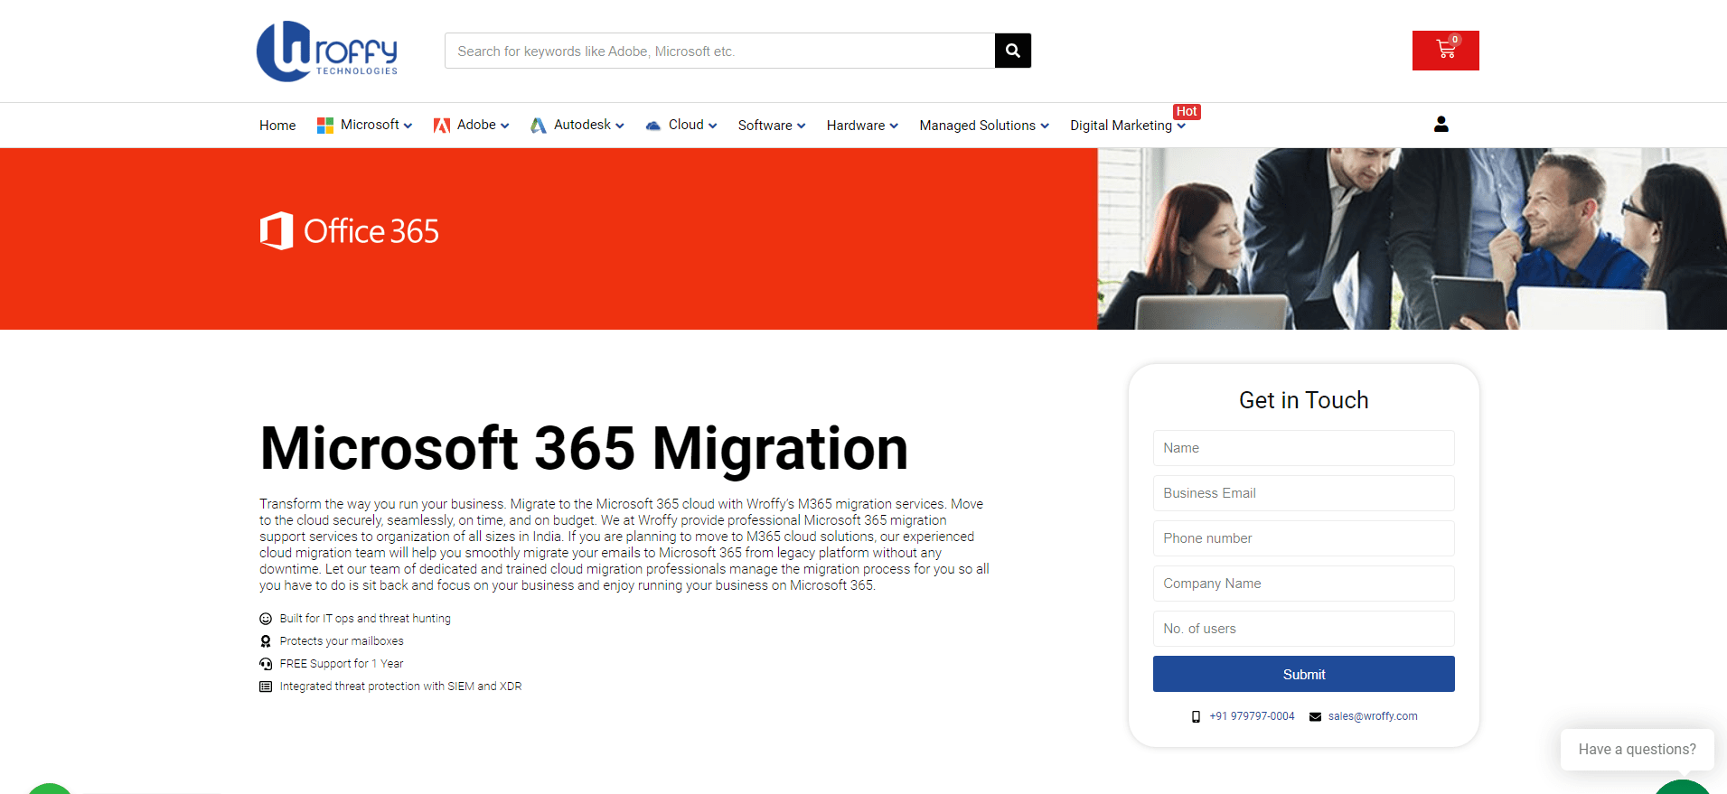Open the shopping cart
Screen dimensions: 1727x794
click(1445, 50)
